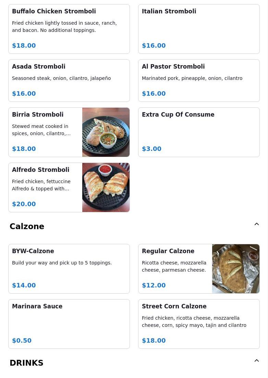Screen dimensions: 268x378
Task: Add Extra Cup Of Consume item
Action: coord(199,132)
